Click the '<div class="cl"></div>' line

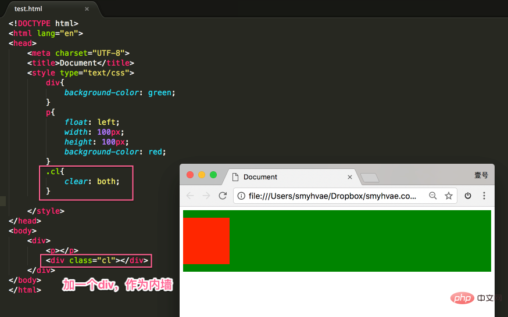[97, 260]
